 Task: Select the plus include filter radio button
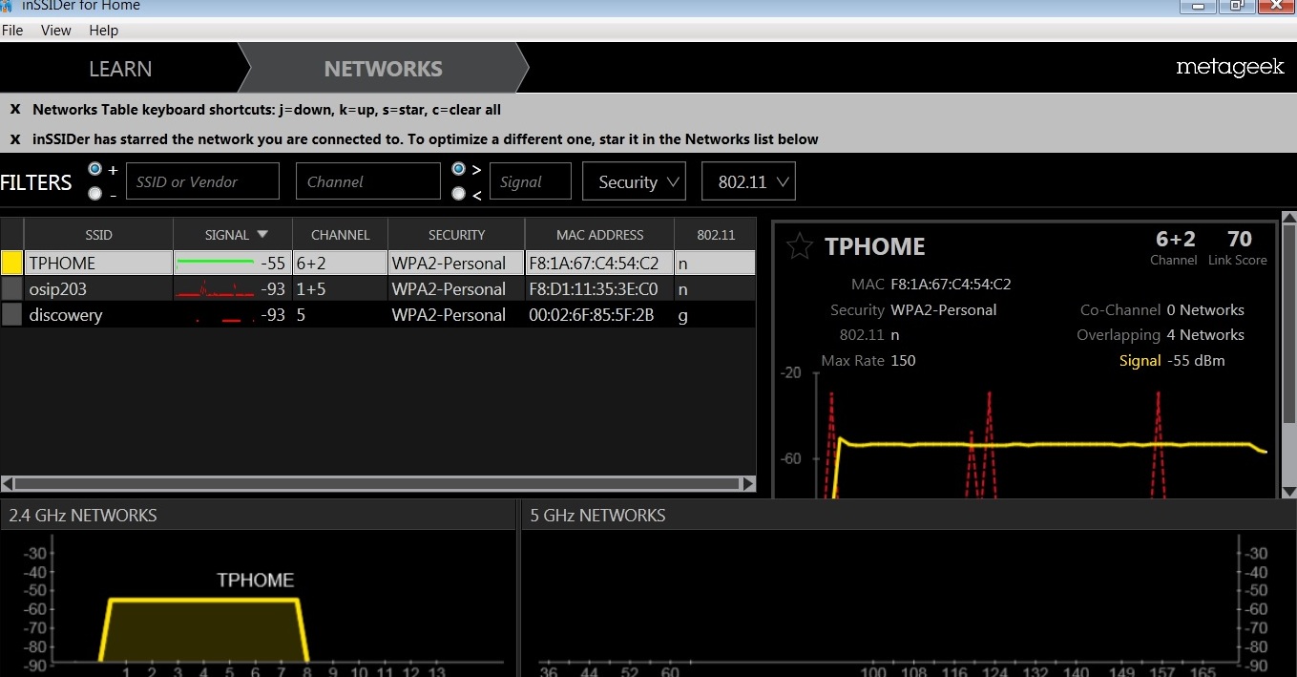[94, 169]
